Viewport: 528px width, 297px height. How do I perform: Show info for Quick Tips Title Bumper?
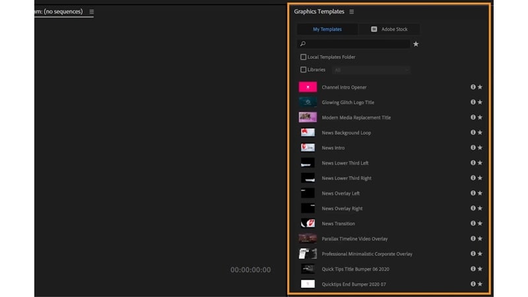click(x=473, y=269)
